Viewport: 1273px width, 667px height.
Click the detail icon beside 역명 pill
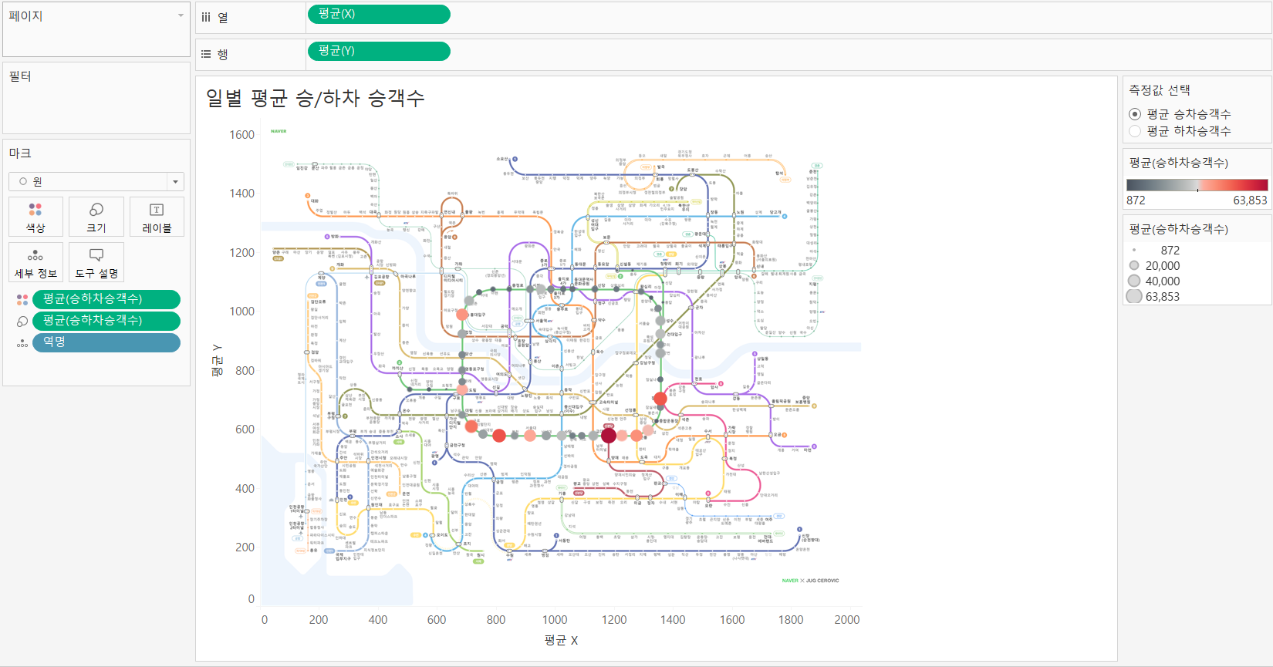tap(22, 342)
